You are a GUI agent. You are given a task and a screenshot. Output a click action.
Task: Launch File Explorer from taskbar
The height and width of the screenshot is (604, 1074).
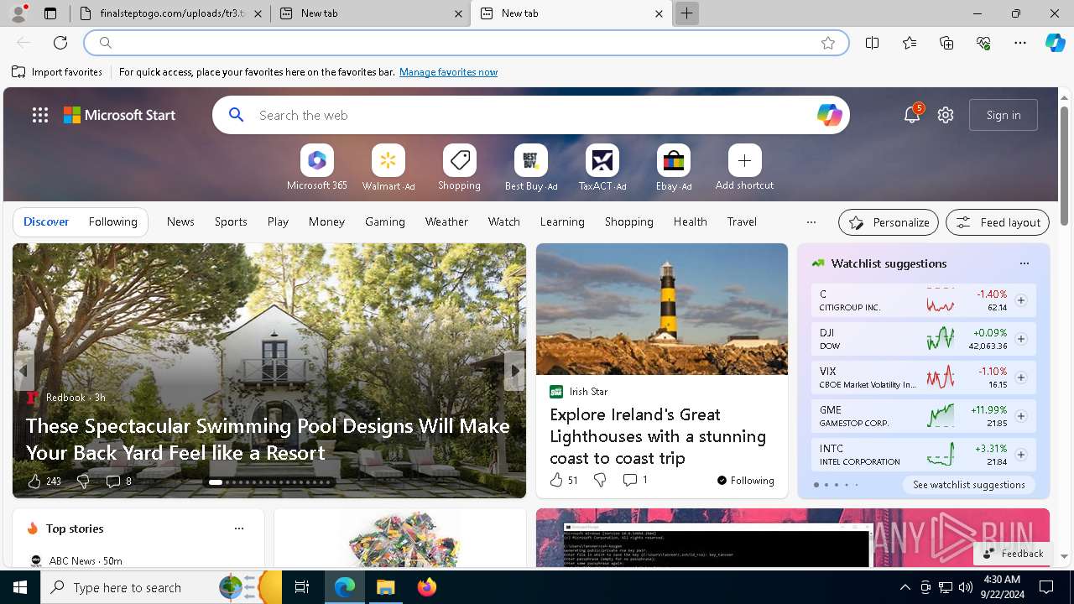(x=385, y=587)
